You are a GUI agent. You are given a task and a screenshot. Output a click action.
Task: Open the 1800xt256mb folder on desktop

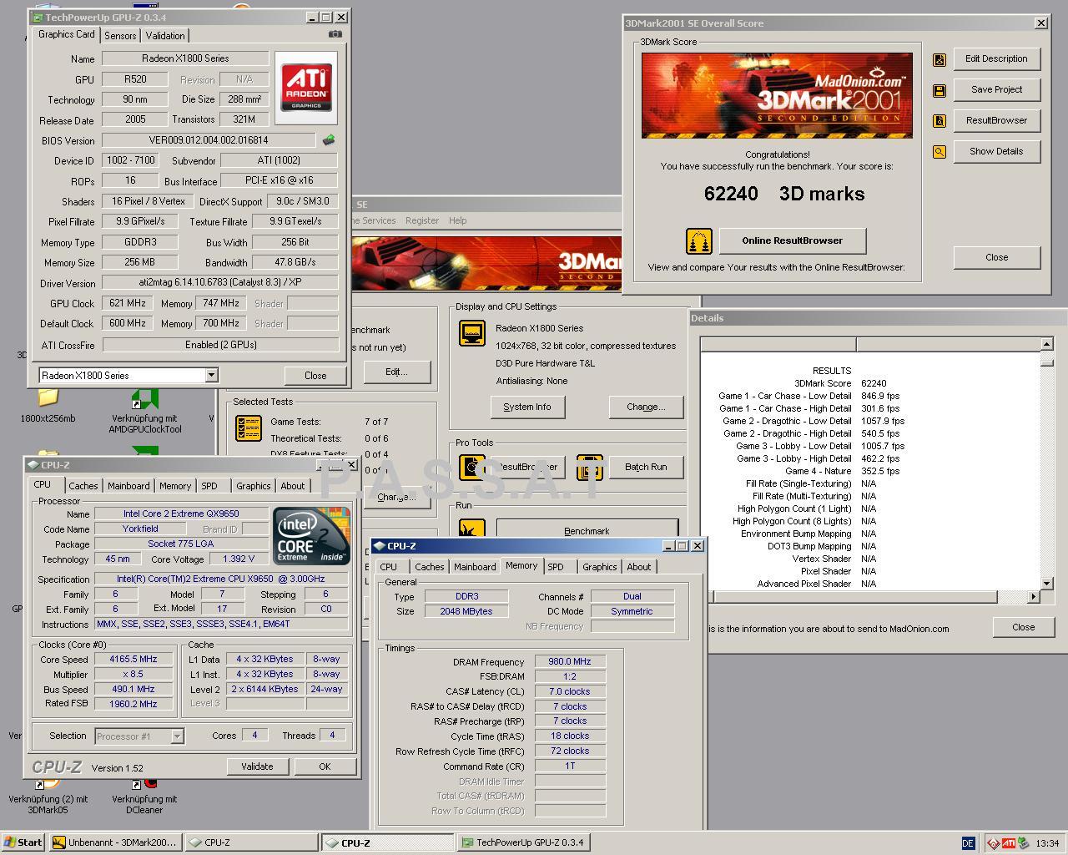coord(48,397)
